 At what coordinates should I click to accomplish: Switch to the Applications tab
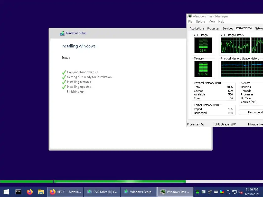(x=197, y=28)
